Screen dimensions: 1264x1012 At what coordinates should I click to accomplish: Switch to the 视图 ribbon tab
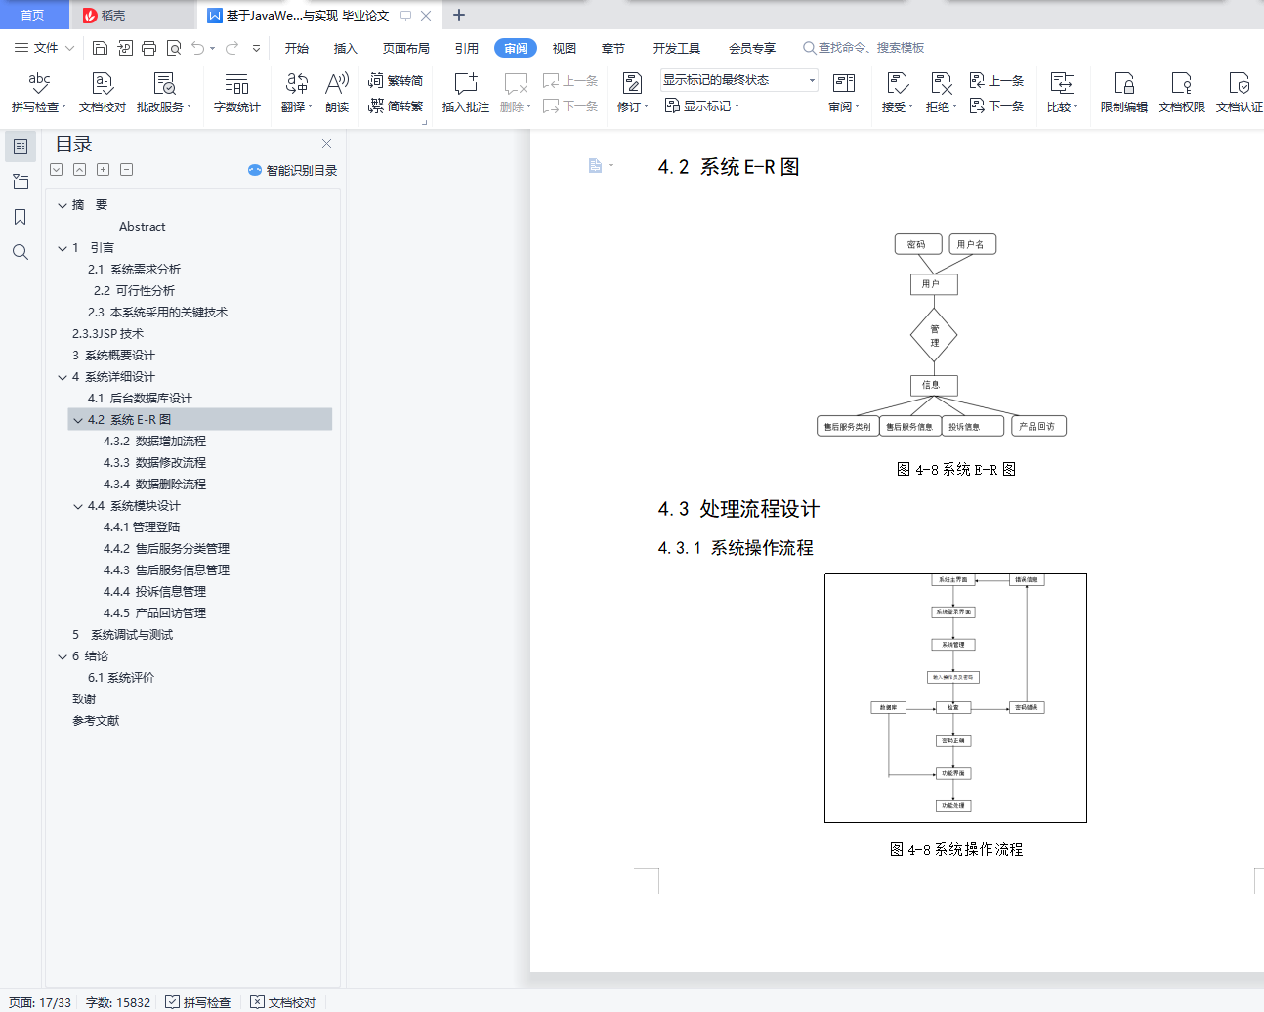click(x=565, y=48)
